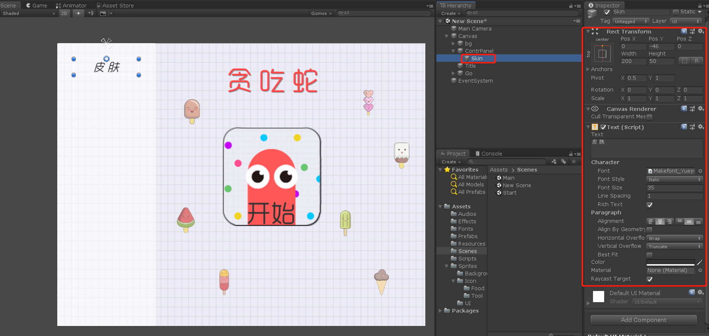Toggle scene effects image icon
Viewport: 709px width, 336px height.
tap(103, 13)
